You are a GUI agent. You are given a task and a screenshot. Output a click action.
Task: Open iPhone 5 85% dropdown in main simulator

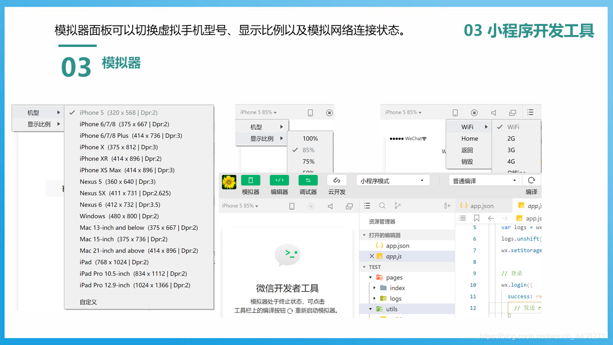pyautogui.click(x=240, y=206)
